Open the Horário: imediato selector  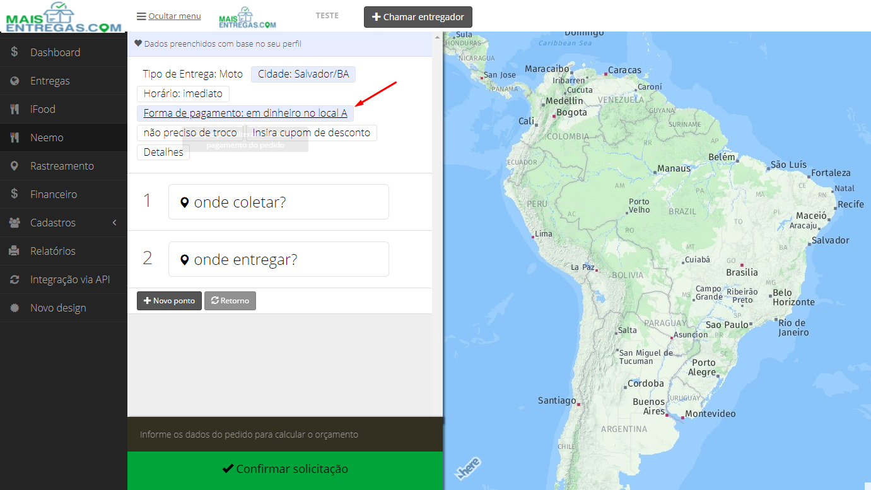pyautogui.click(x=183, y=93)
